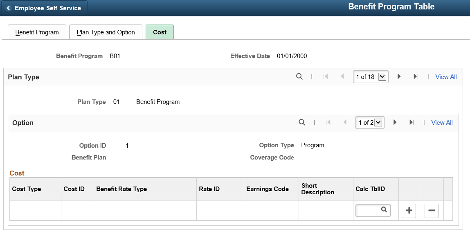The image size is (470, 234).
Task: Click the Calc TblID input field
Action: point(373,210)
